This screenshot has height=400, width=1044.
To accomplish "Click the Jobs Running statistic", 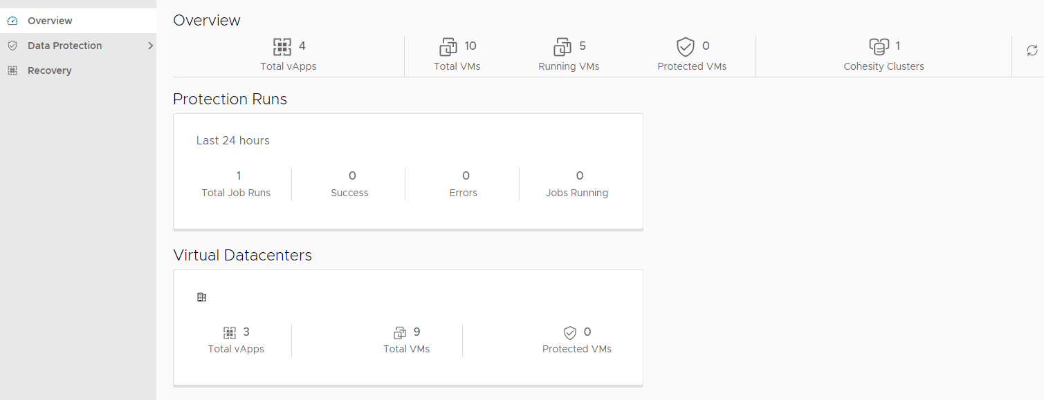I will [577, 184].
